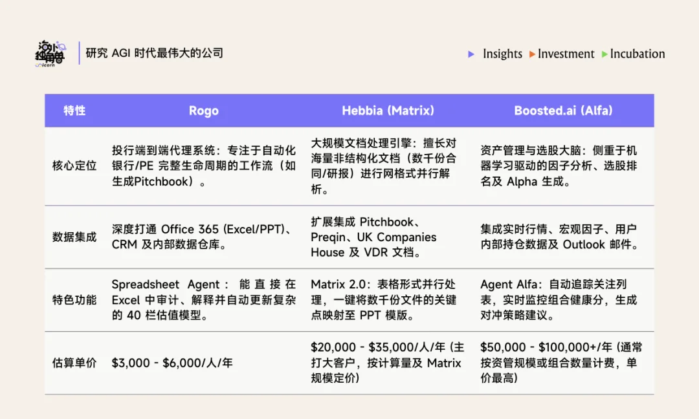Click the purple planet icon in the logo
Image resolution: width=699 pixels, height=419 pixels.
point(62,47)
